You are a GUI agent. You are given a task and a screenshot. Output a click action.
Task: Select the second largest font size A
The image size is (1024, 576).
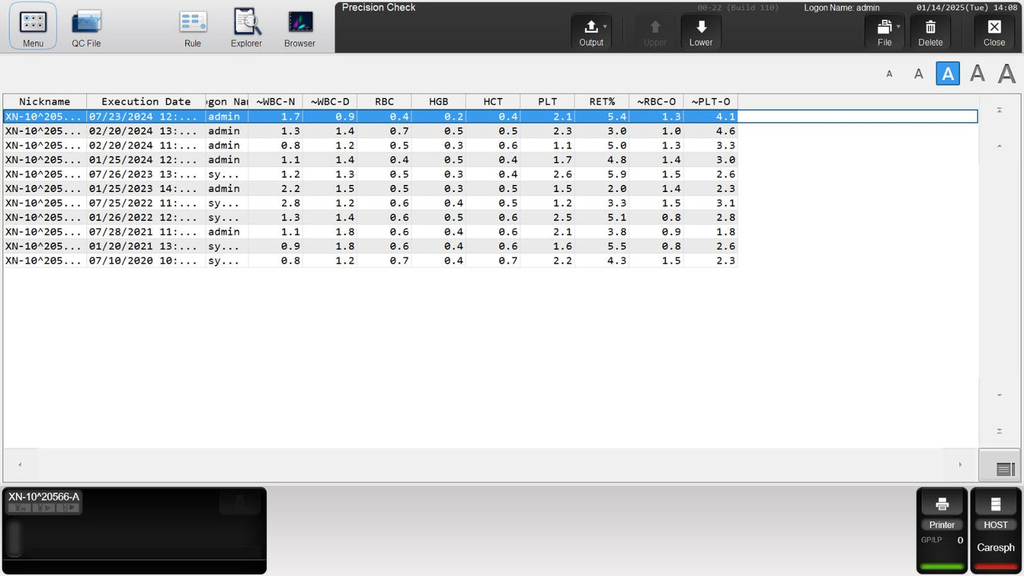(977, 73)
